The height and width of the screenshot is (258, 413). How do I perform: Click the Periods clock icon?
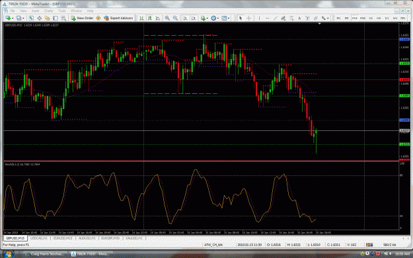tap(213, 19)
